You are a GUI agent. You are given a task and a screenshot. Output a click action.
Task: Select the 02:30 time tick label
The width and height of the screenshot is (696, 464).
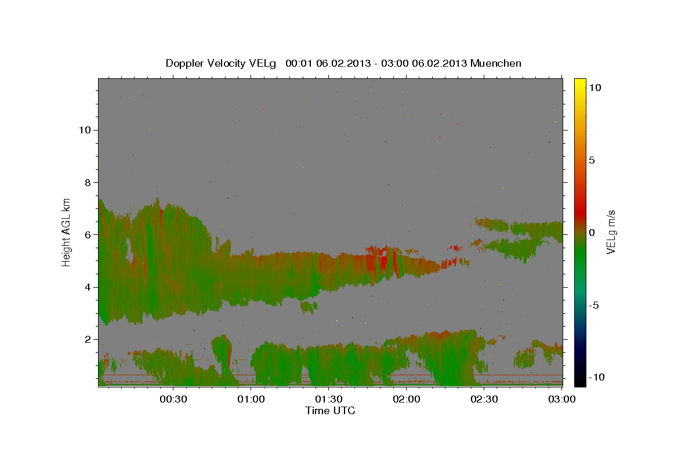(484, 400)
